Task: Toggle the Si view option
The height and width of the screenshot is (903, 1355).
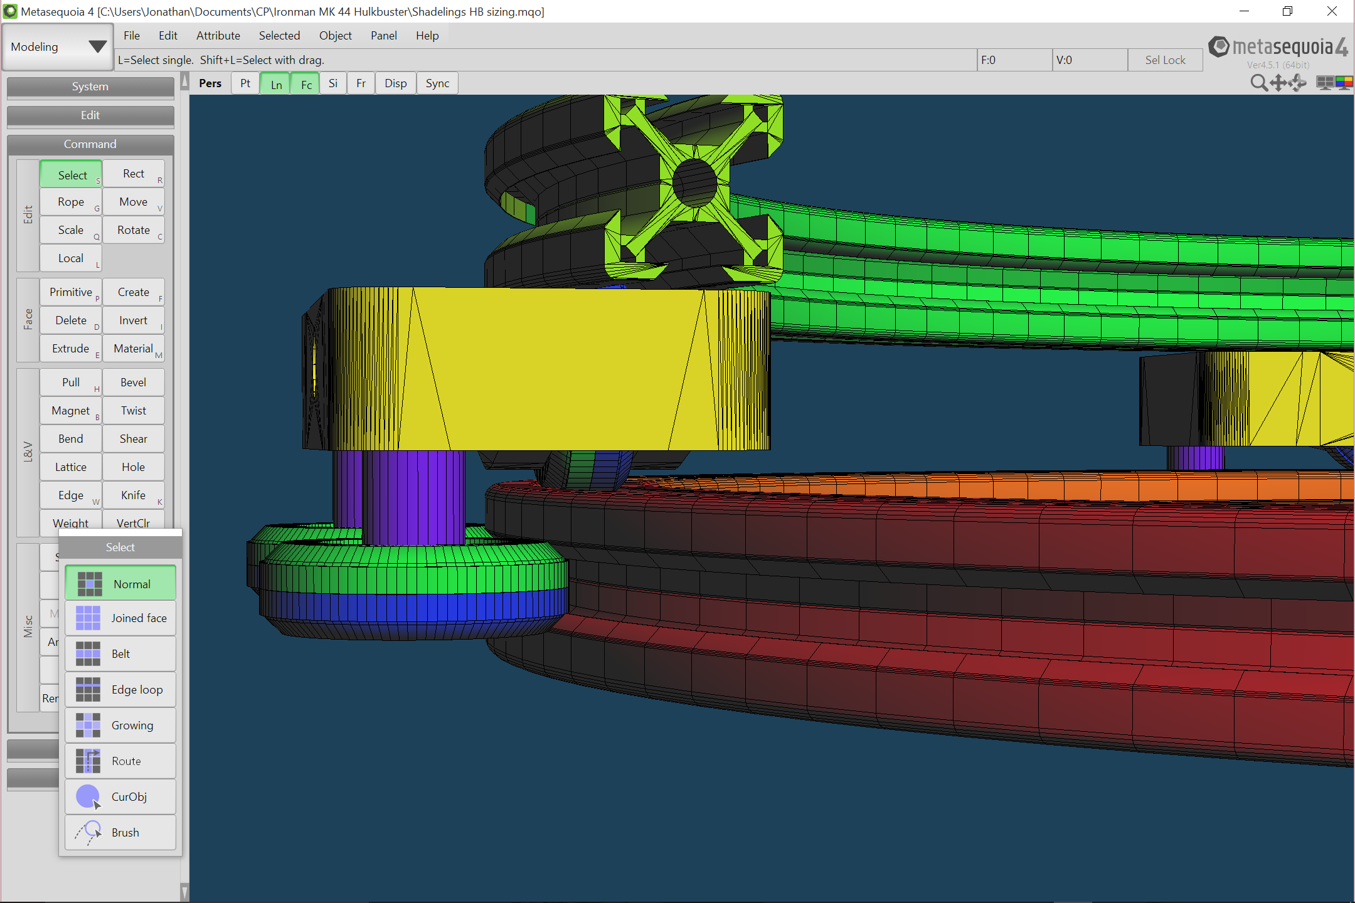Action: [333, 83]
